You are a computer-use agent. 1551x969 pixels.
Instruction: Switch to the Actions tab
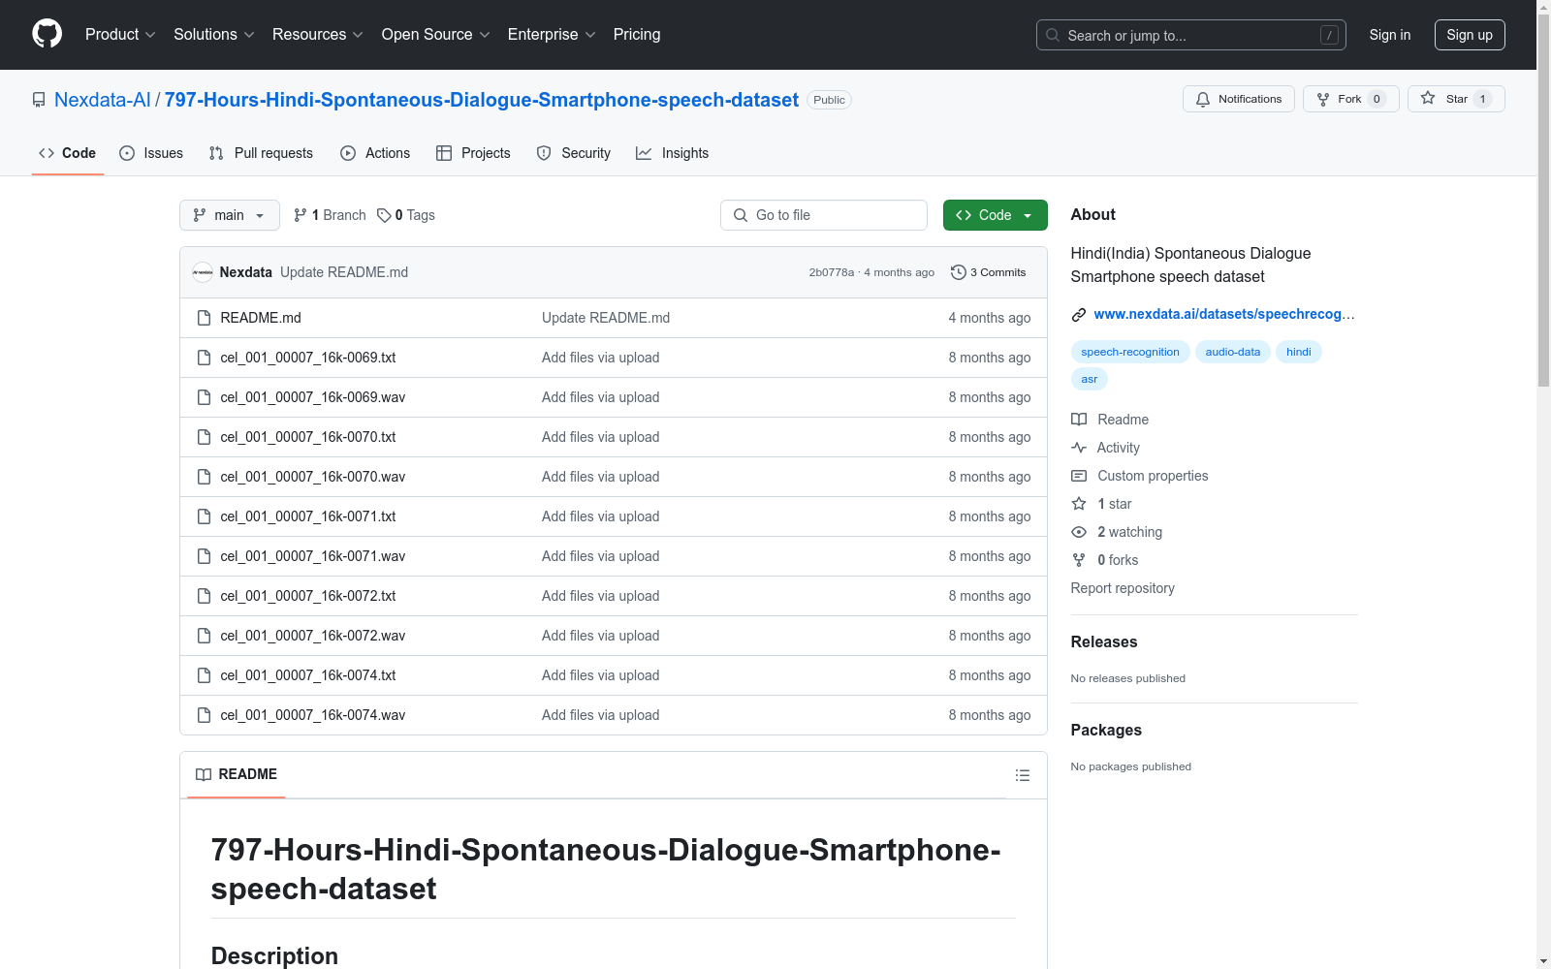[375, 153]
